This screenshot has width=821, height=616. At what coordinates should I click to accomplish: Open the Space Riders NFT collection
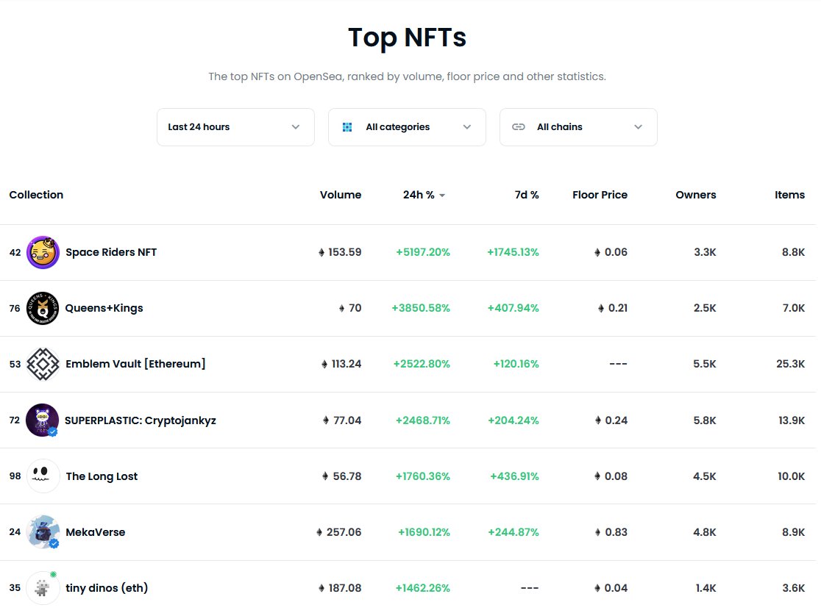coord(111,252)
